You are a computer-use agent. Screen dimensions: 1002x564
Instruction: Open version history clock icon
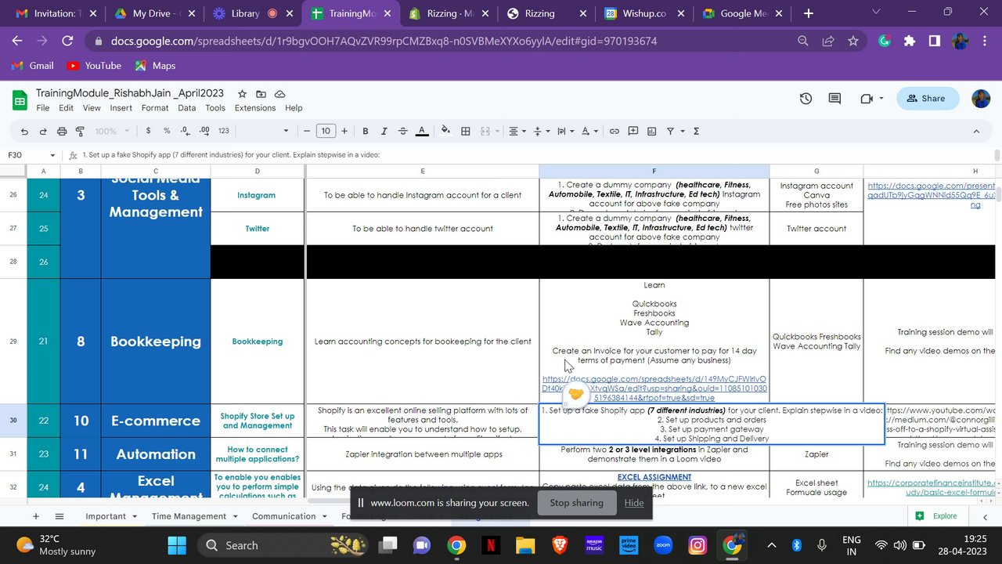click(x=806, y=99)
